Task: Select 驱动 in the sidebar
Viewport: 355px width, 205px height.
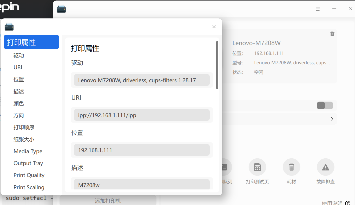Action: (x=19, y=55)
